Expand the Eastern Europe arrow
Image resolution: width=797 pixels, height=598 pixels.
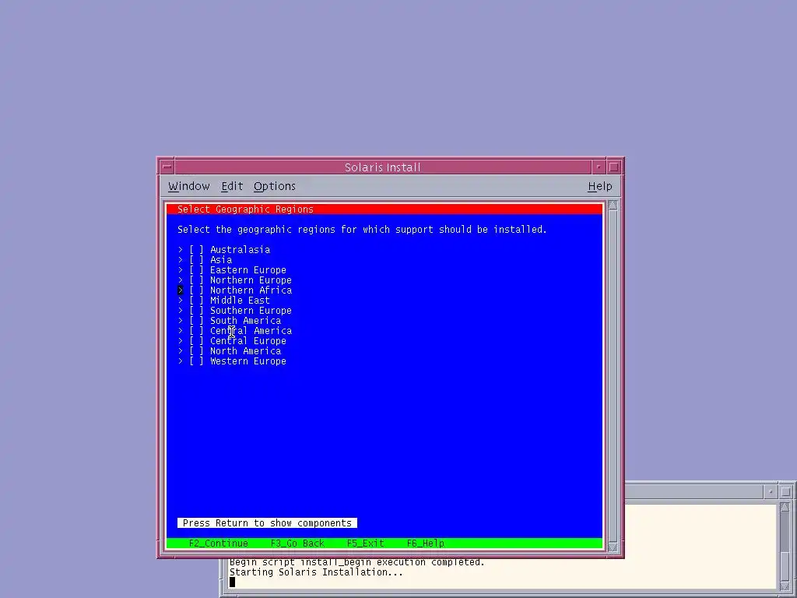(x=181, y=270)
